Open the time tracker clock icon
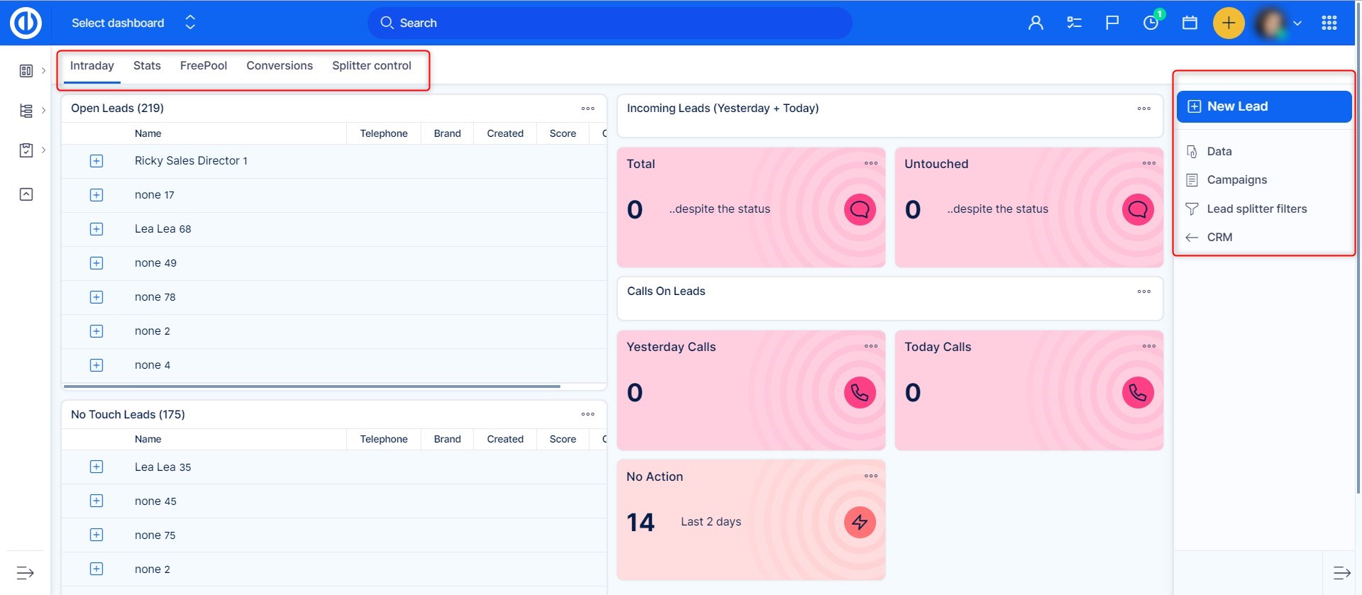 [1151, 23]
